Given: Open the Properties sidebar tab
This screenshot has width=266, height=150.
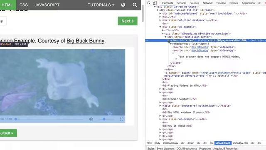Looking at the screenshot, I should pyautogui.click(x=205, y=148).
